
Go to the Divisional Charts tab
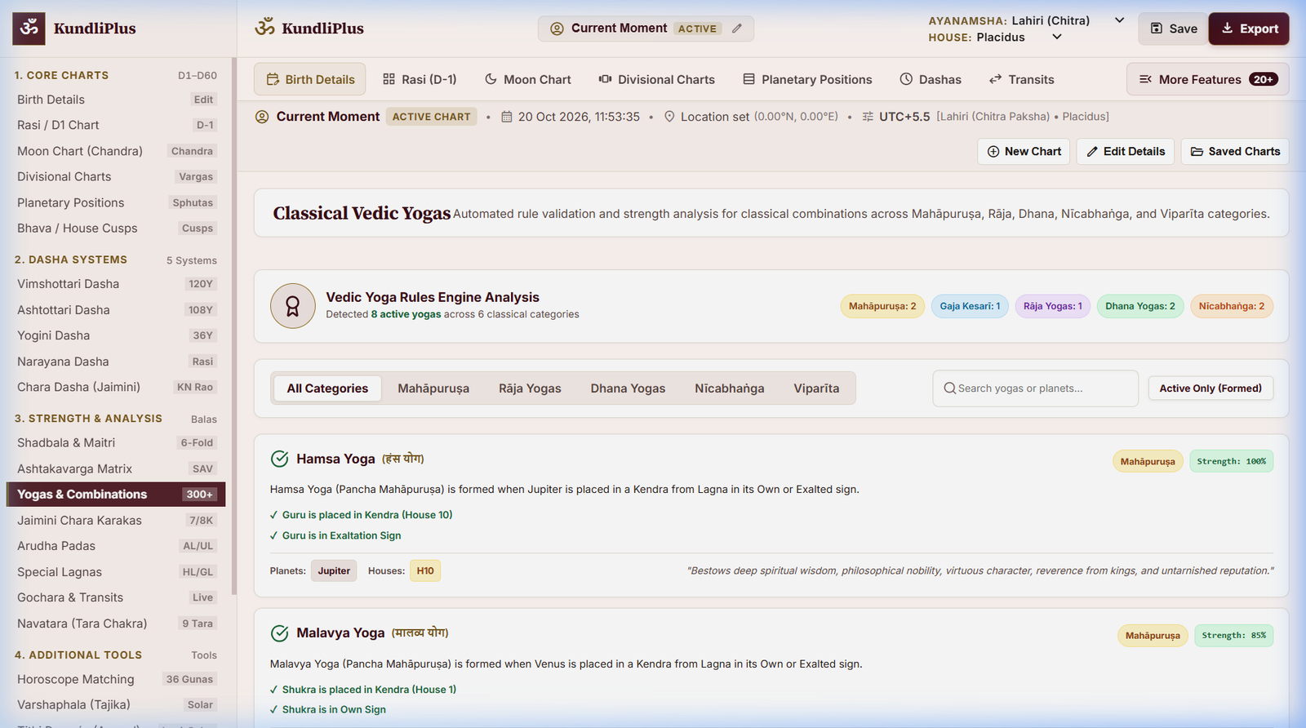click(x=656, y=79)
